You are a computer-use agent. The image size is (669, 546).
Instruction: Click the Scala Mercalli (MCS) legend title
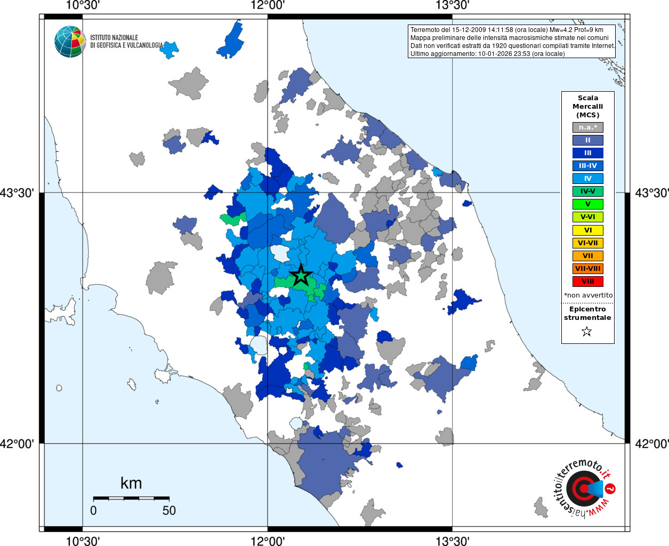[588, 107]
